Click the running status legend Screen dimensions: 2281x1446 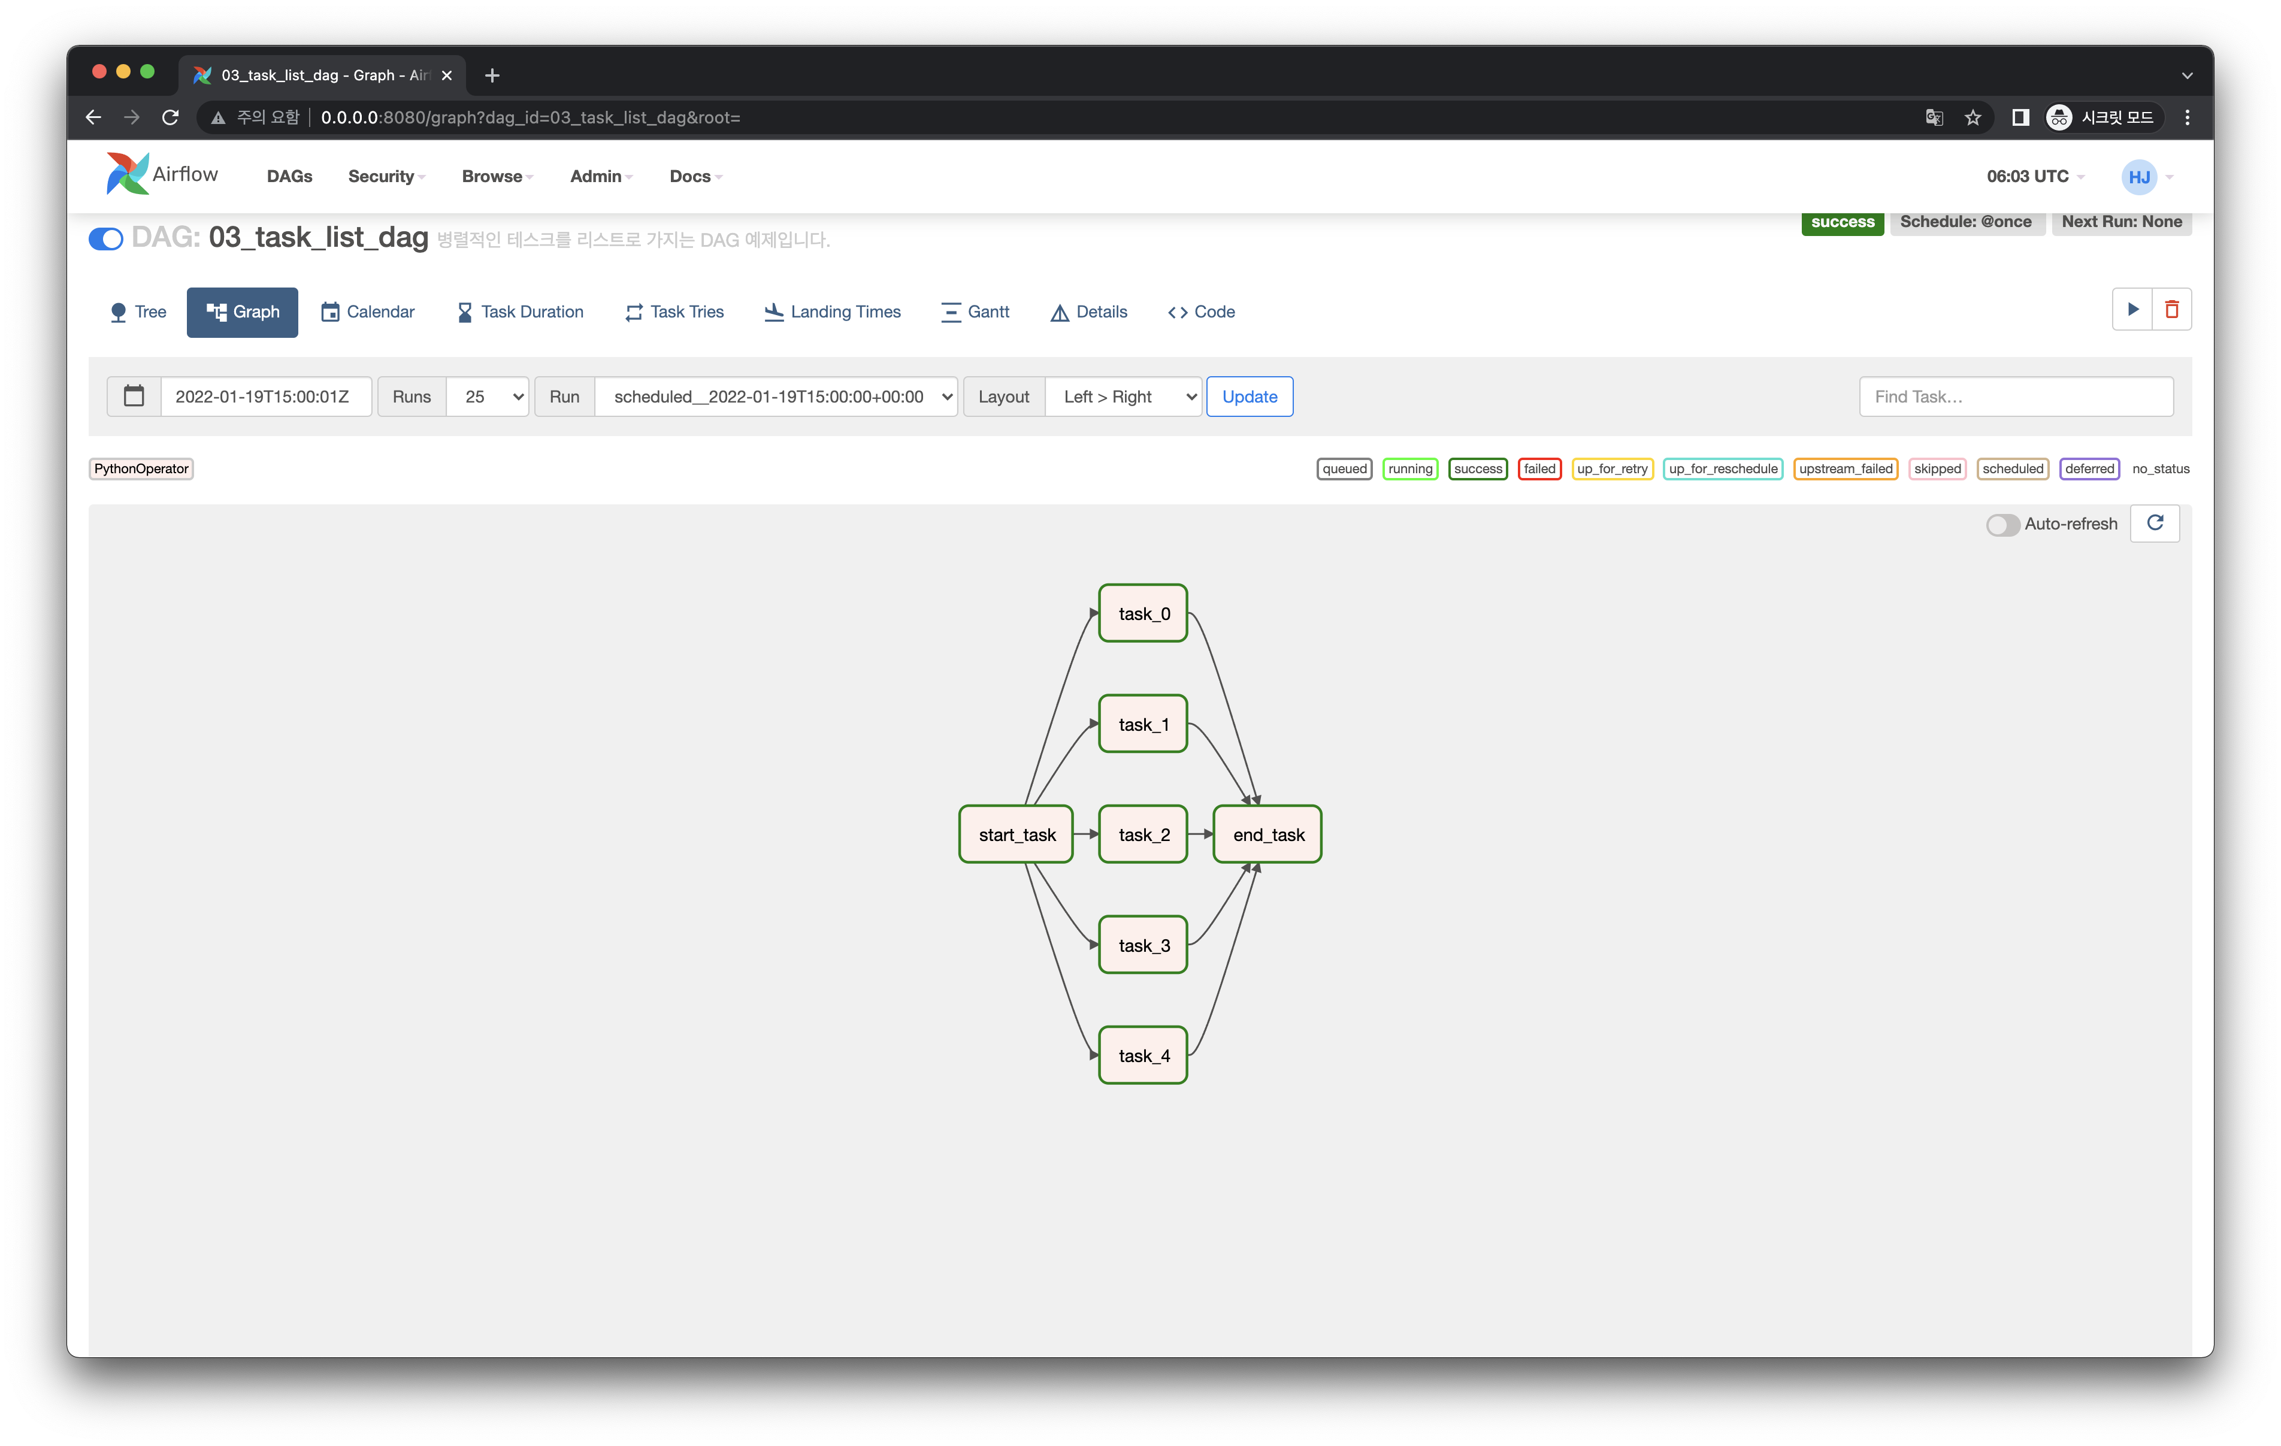click(x=1411, y=468)
